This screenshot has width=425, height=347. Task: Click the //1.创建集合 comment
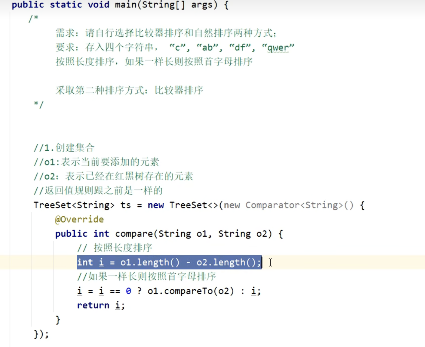coord(64,148)
